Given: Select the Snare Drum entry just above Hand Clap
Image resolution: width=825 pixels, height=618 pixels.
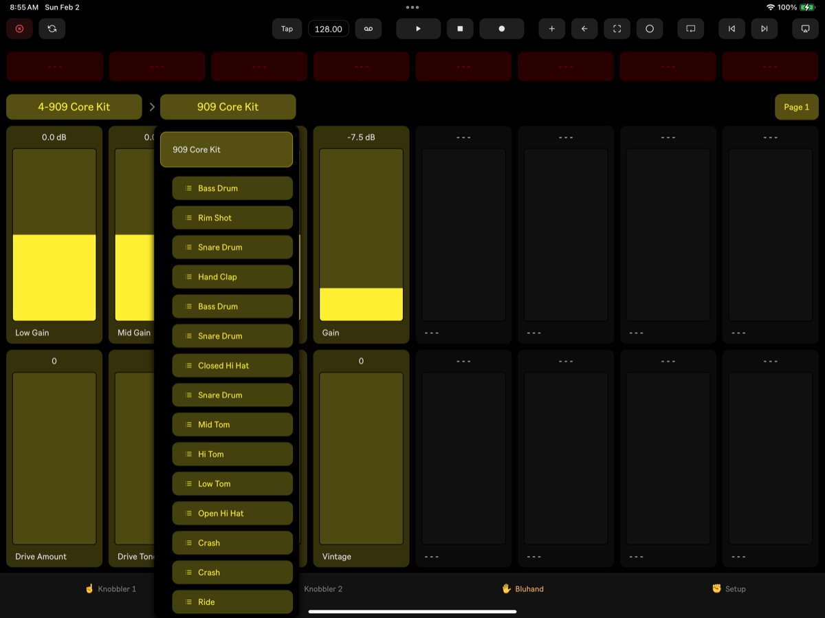Looking at the screenshot, I should [x=232, y=247].
